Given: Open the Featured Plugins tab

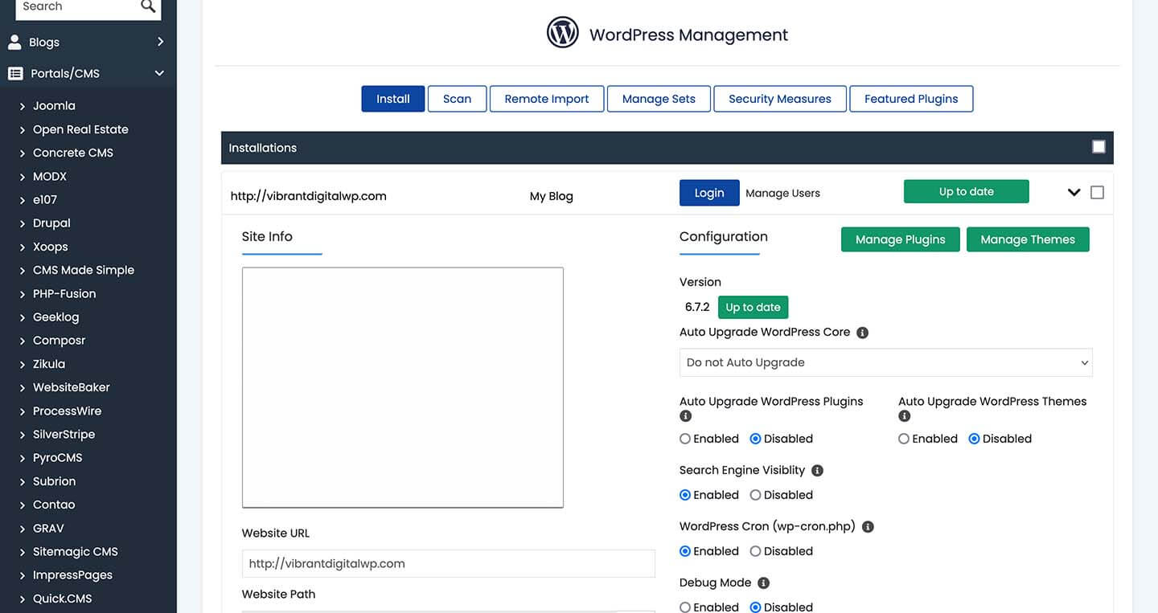Looking at the screenshot, I should pos(911,99).
